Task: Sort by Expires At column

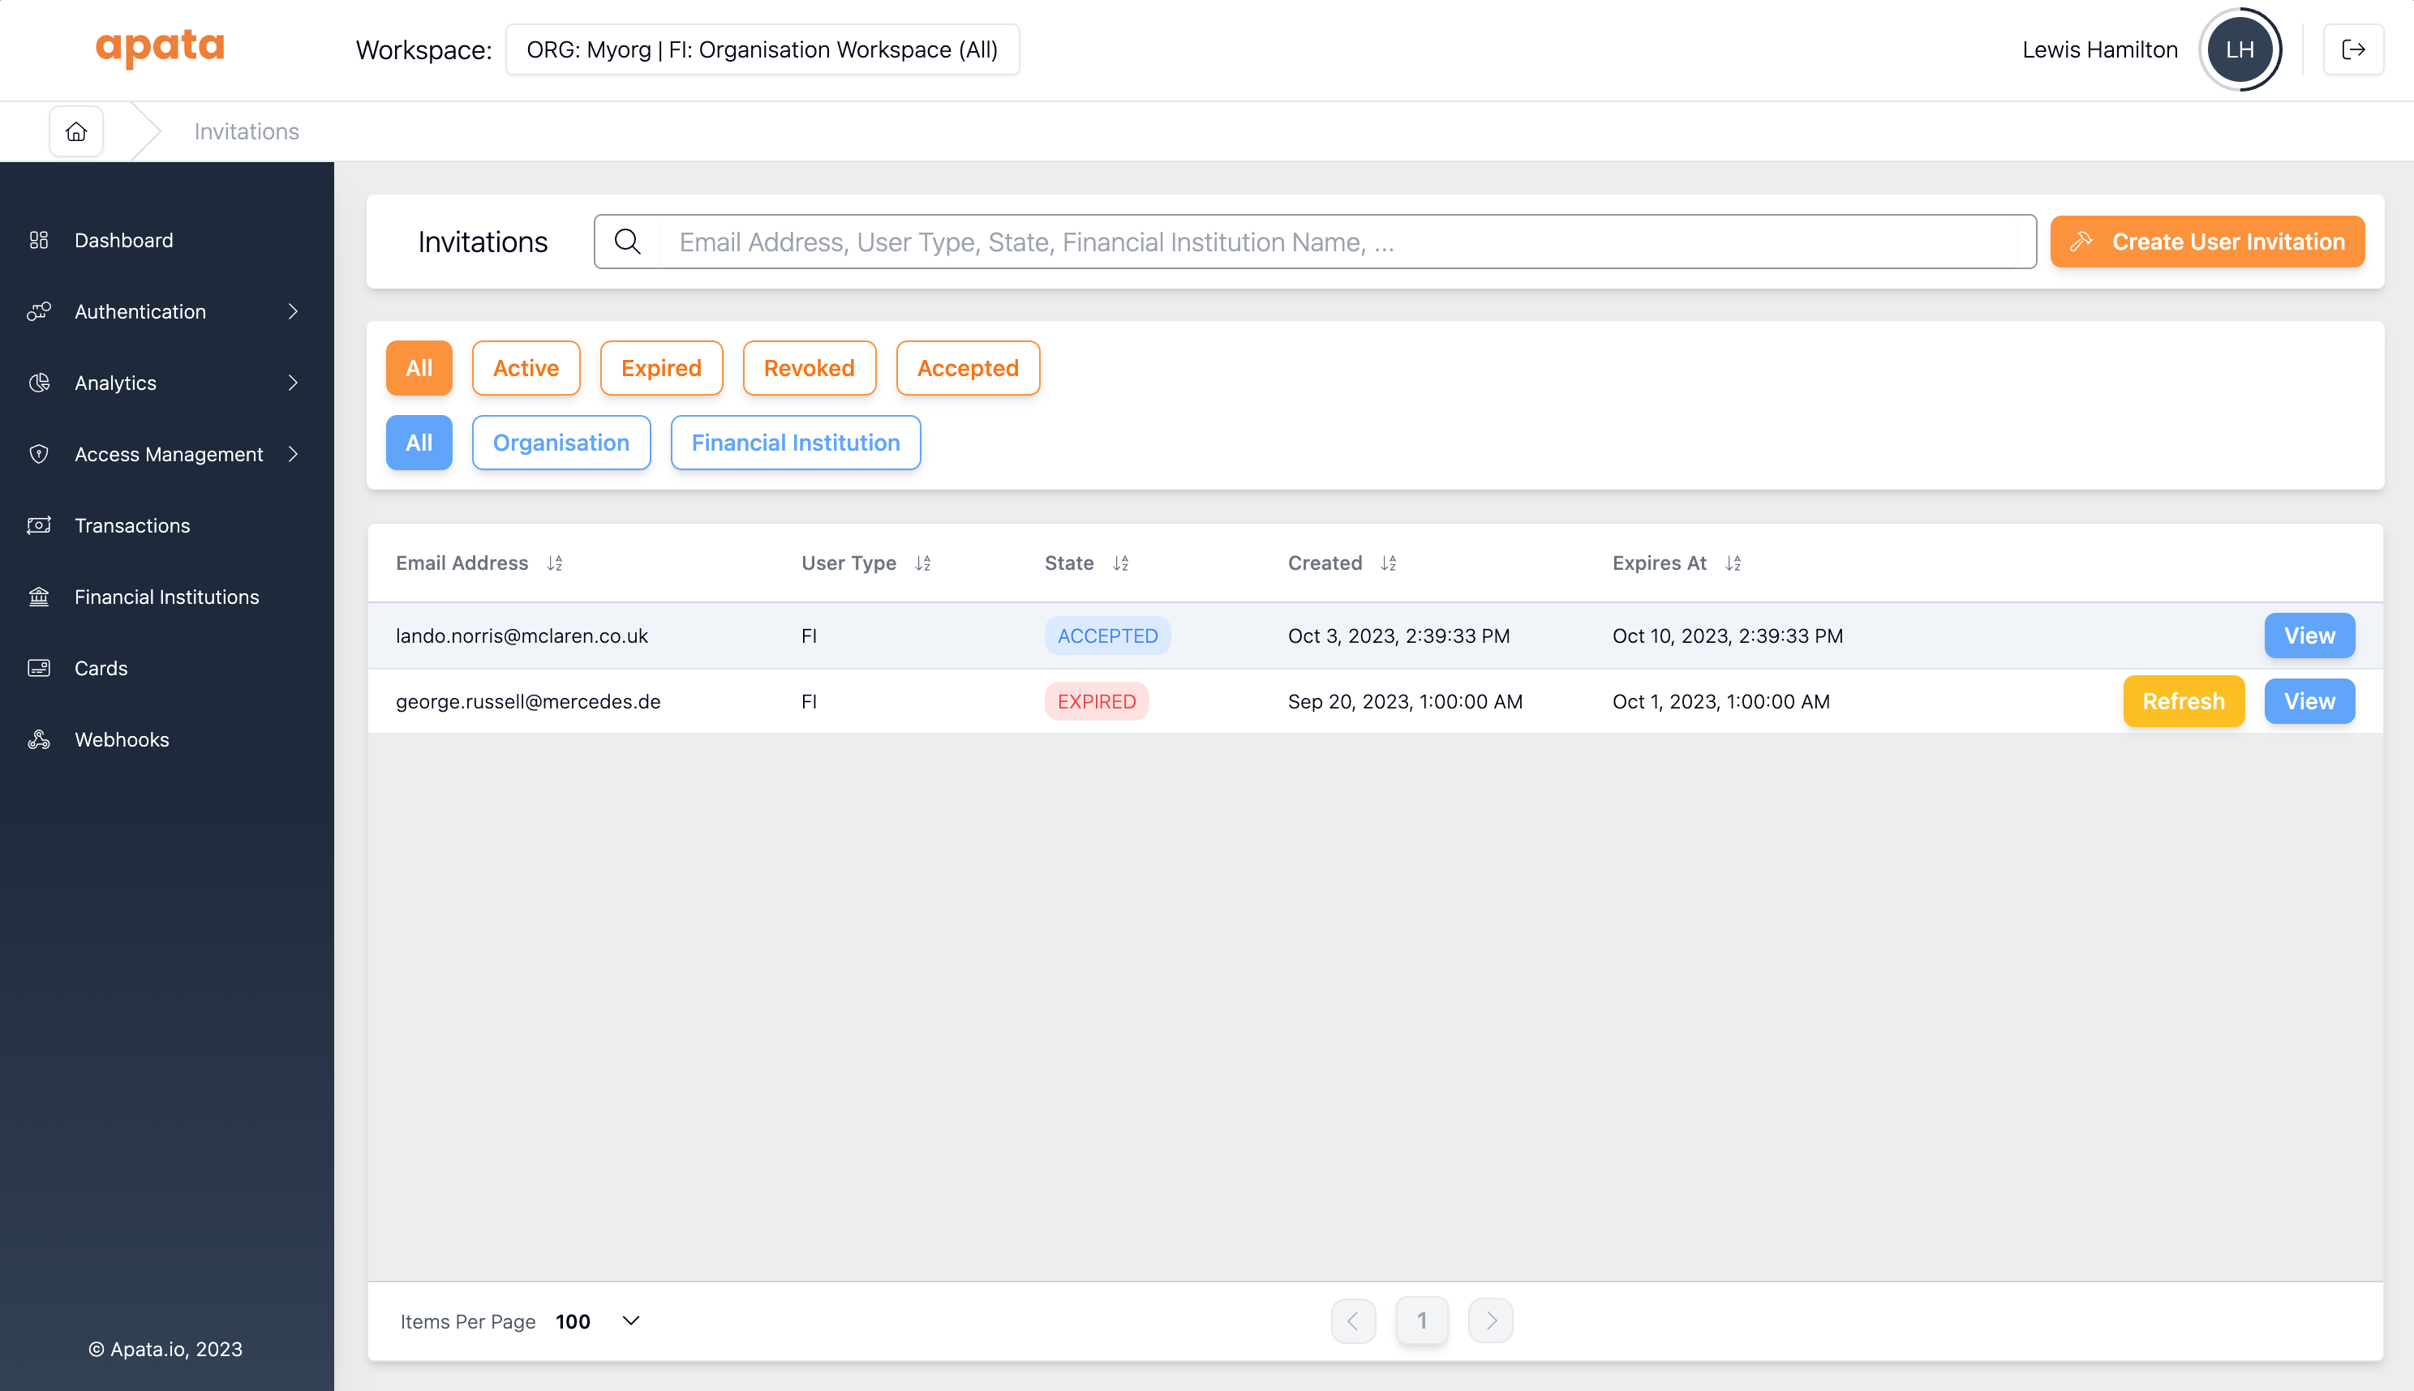Action: coord(1733,563)
